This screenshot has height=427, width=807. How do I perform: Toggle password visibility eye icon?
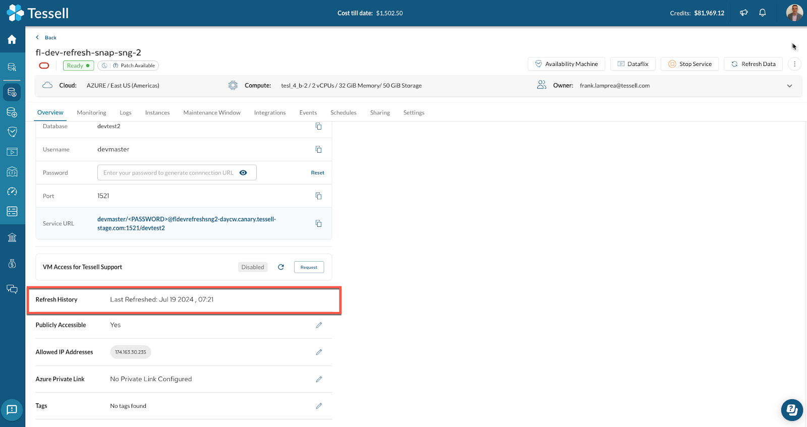pyautogui.click(x=243, y=172)
